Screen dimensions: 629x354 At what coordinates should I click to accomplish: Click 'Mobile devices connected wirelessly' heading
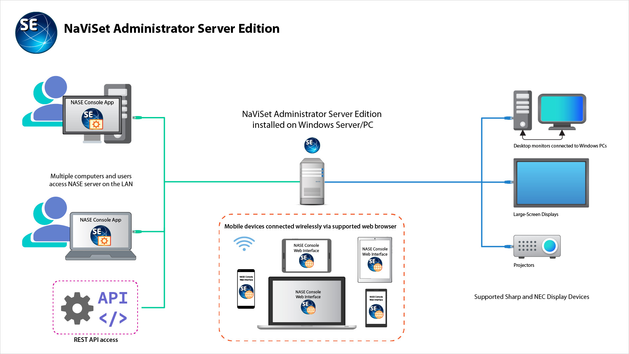click(x=310, y=226)
